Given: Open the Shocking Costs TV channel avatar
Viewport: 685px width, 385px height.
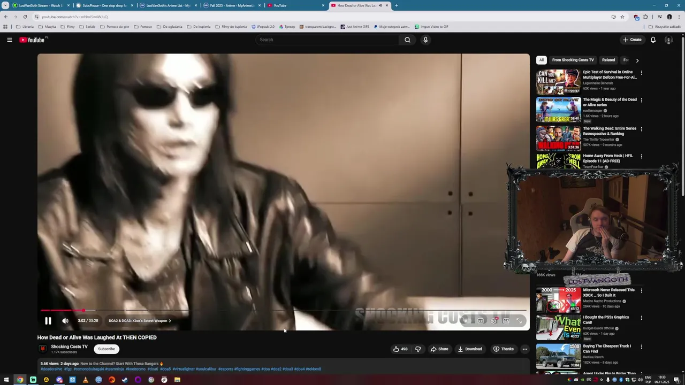Looking at the screenshot, I should 42,349.
